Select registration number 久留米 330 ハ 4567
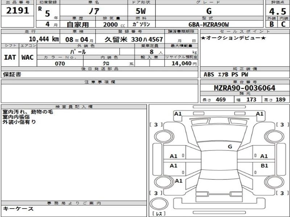The width and height of the screenshot is (290, 217). [133, 39]
